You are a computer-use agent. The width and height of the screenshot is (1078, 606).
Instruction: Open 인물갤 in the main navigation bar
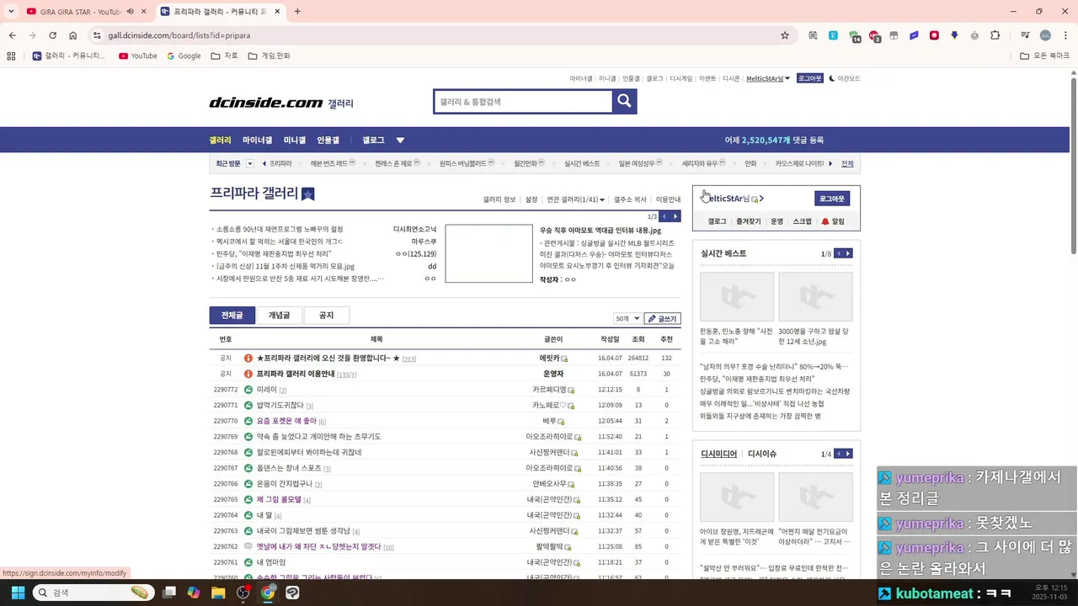pyautogui.click(x=328, y=140)
